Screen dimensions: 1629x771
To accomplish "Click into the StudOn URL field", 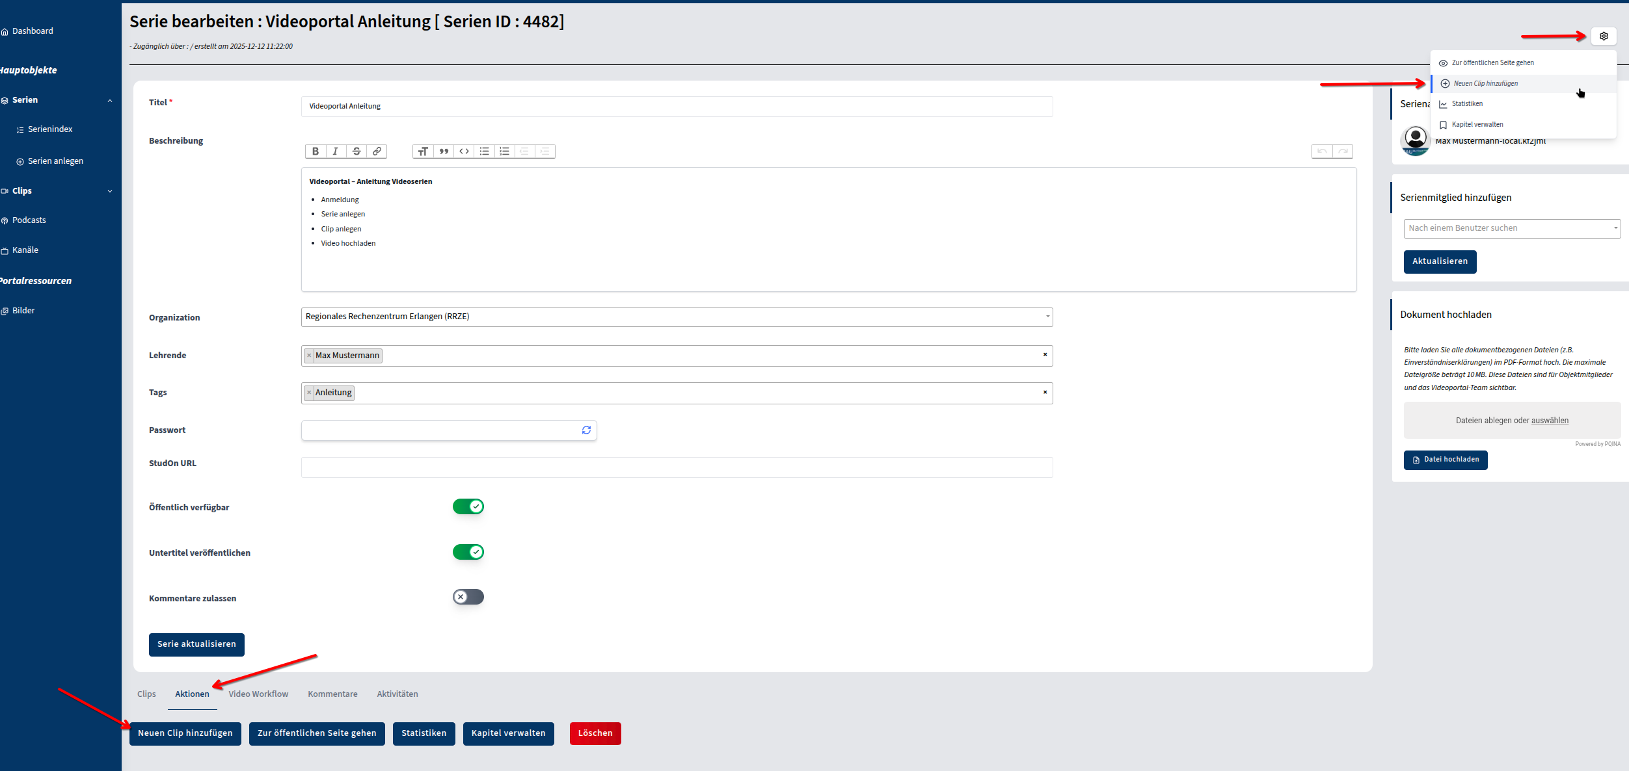I will point(677,467).
